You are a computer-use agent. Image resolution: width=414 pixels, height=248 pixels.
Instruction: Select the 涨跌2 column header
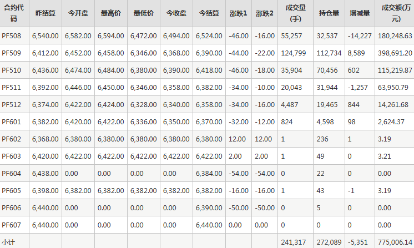tap(265, 13)
